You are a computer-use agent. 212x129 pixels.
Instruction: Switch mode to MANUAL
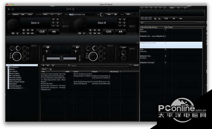(15, 14)
